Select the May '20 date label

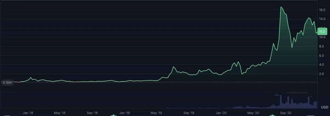(253, 113)
